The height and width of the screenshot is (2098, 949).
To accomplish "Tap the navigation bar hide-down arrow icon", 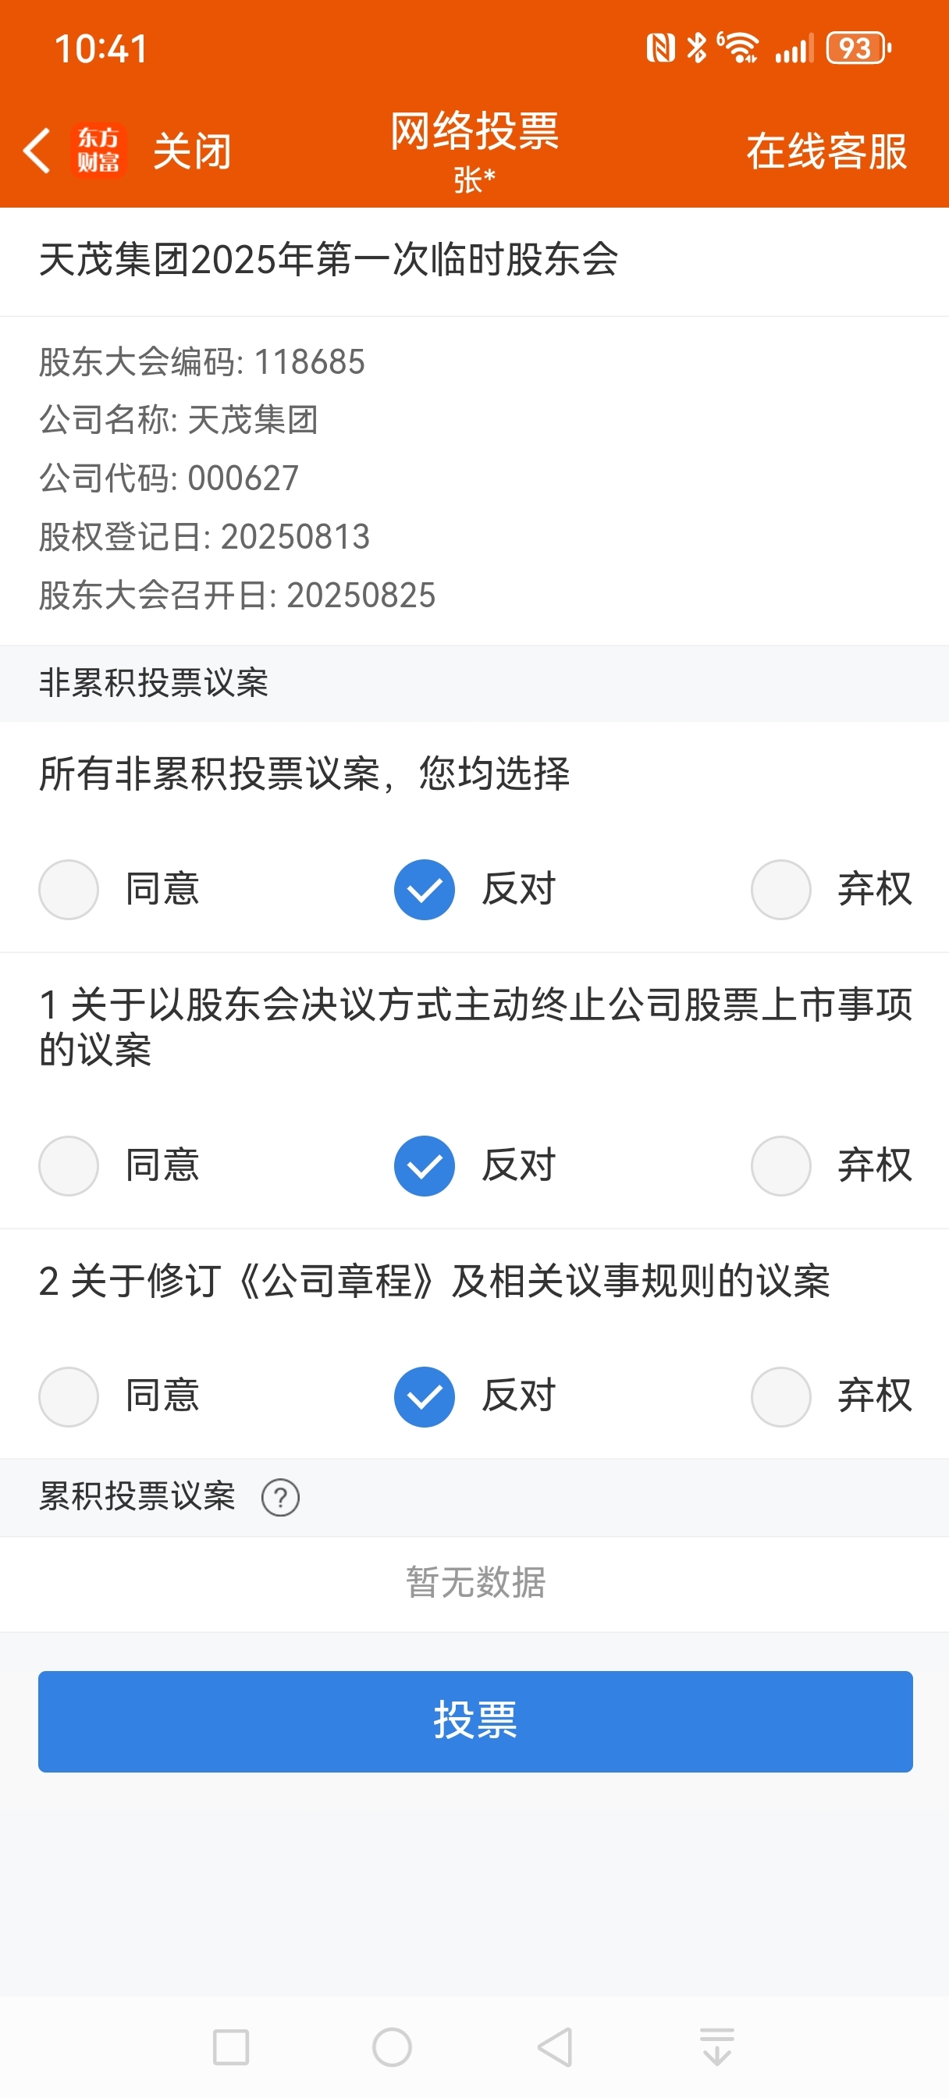I will [717, 2046].
